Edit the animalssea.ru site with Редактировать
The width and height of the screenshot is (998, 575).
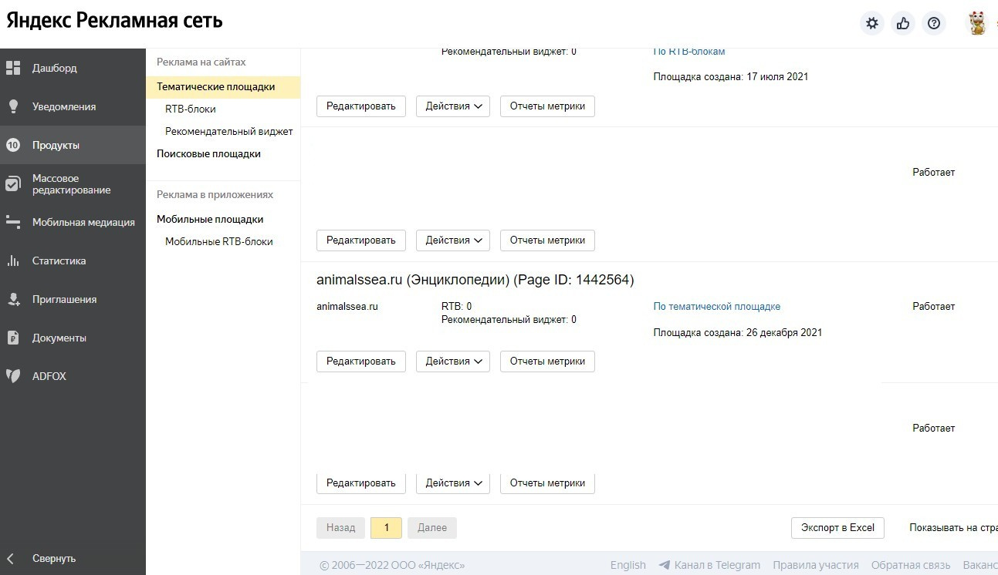coord(361,361)
